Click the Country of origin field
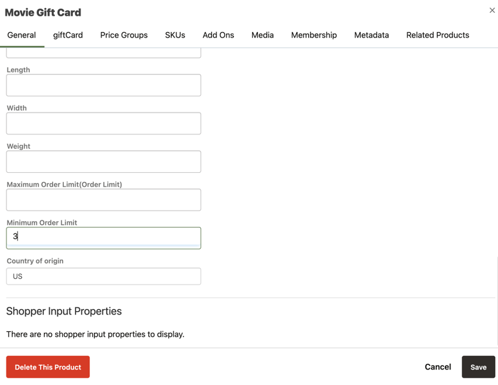 (104, 276)
